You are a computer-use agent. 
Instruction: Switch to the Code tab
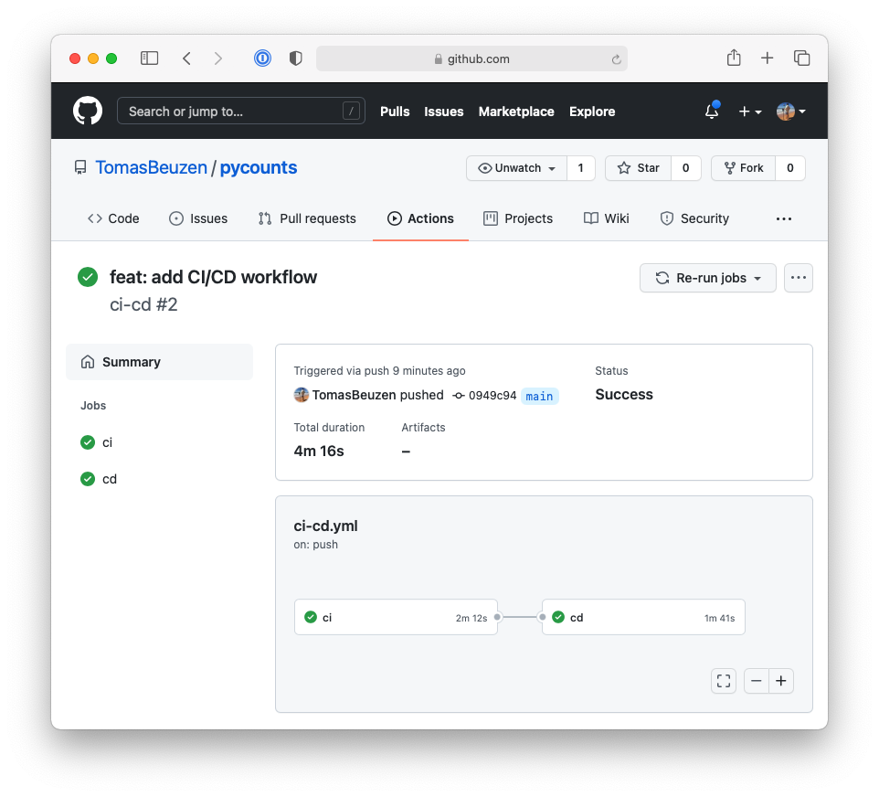click(x=113, y=218)
